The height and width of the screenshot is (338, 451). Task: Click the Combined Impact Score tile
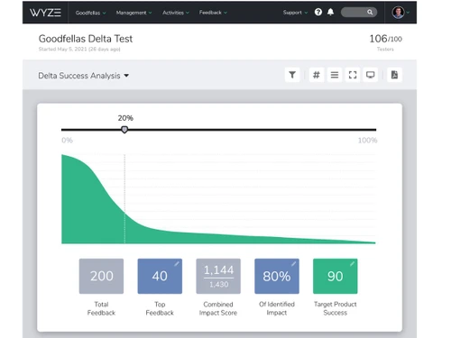click(218, 276)
